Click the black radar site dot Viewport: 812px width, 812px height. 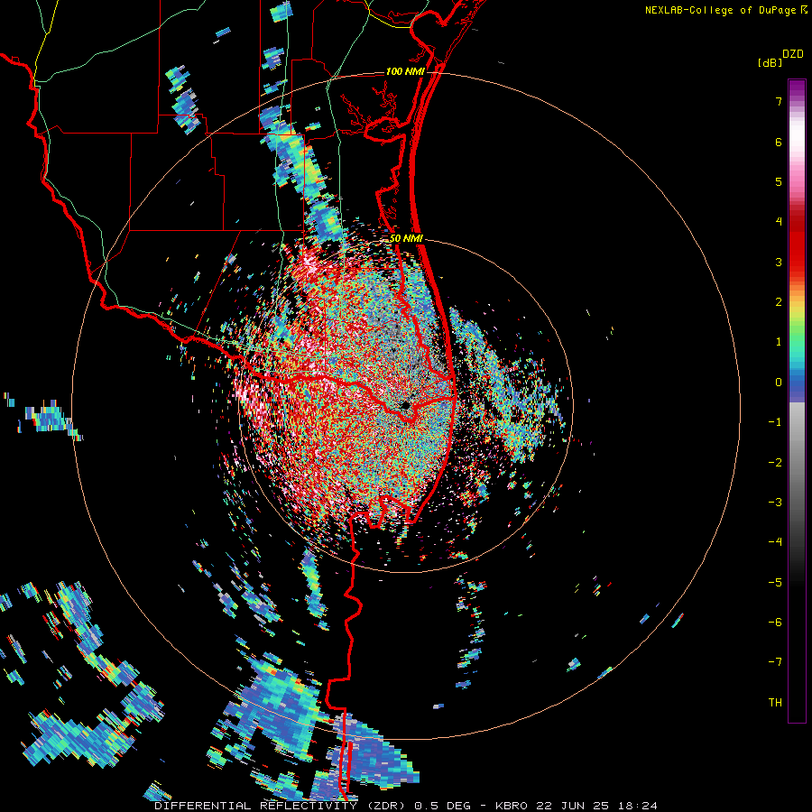point(405,405)
